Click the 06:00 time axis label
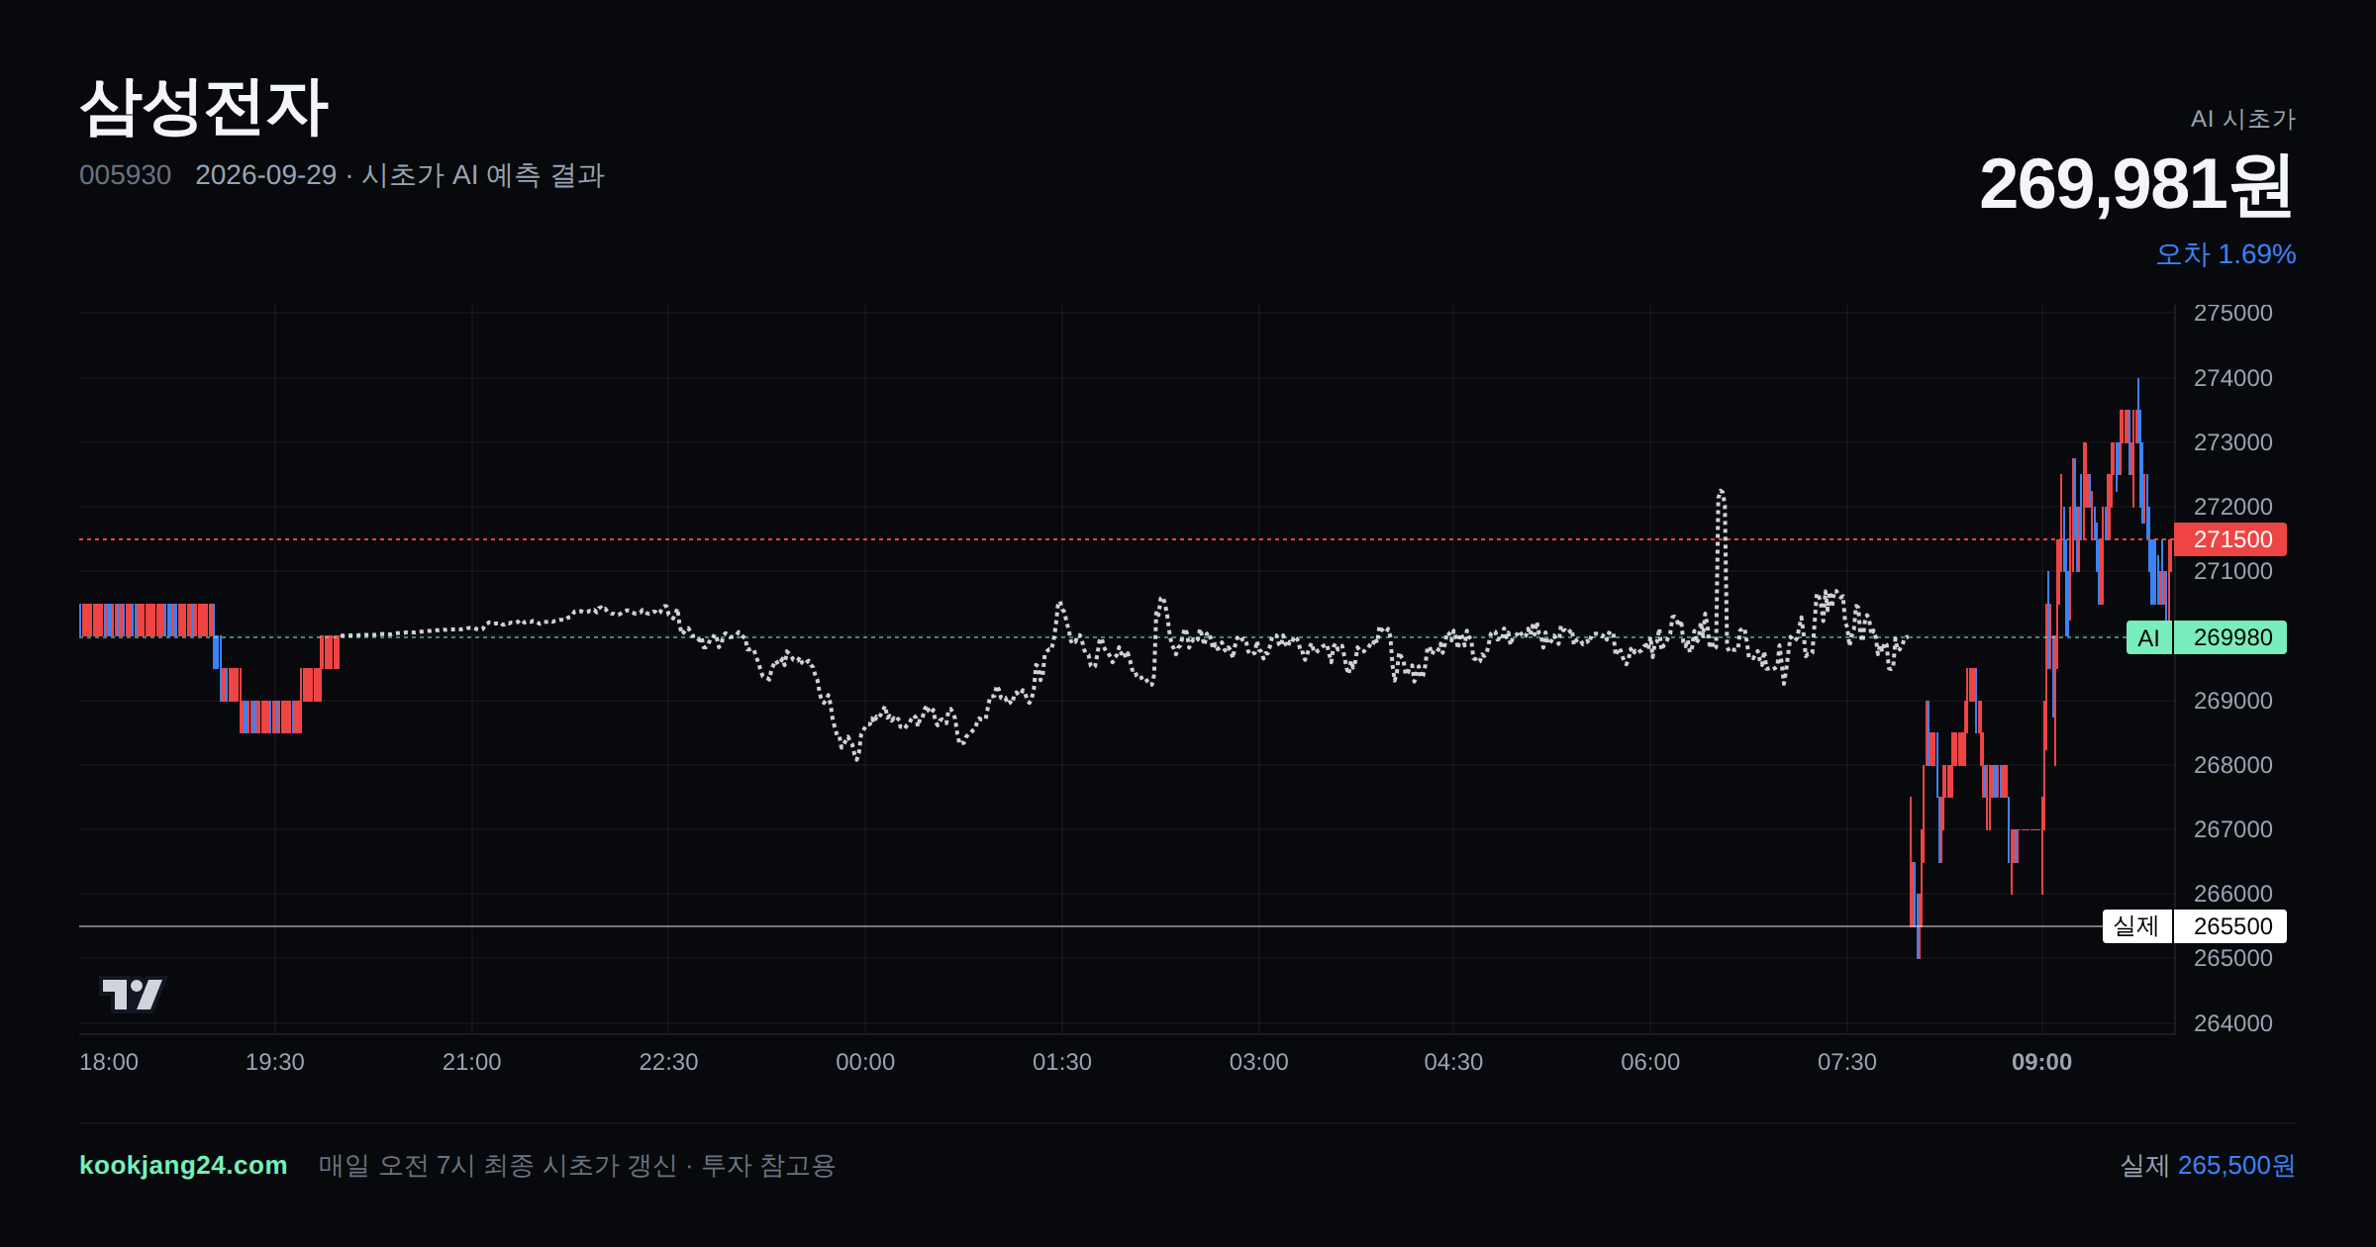Viewport: 2376px width, 1247px height. [x=1650, y=1062]
